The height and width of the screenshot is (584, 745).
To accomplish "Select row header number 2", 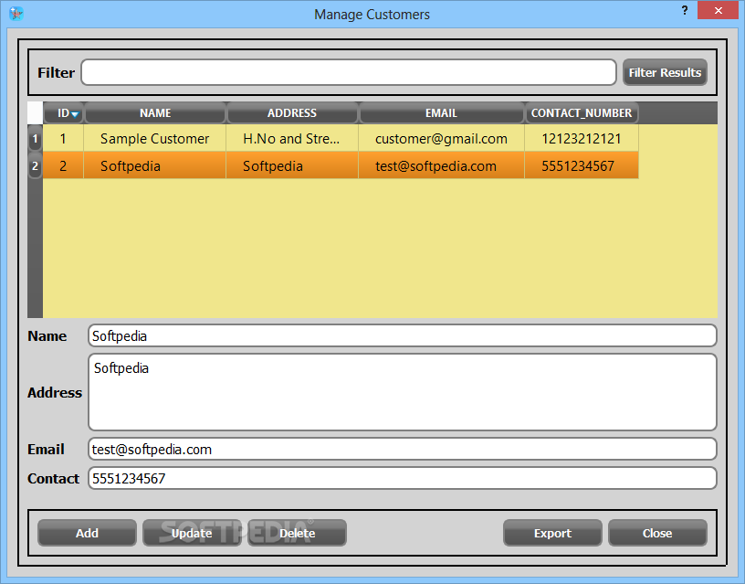I will (x=36, y=165).
